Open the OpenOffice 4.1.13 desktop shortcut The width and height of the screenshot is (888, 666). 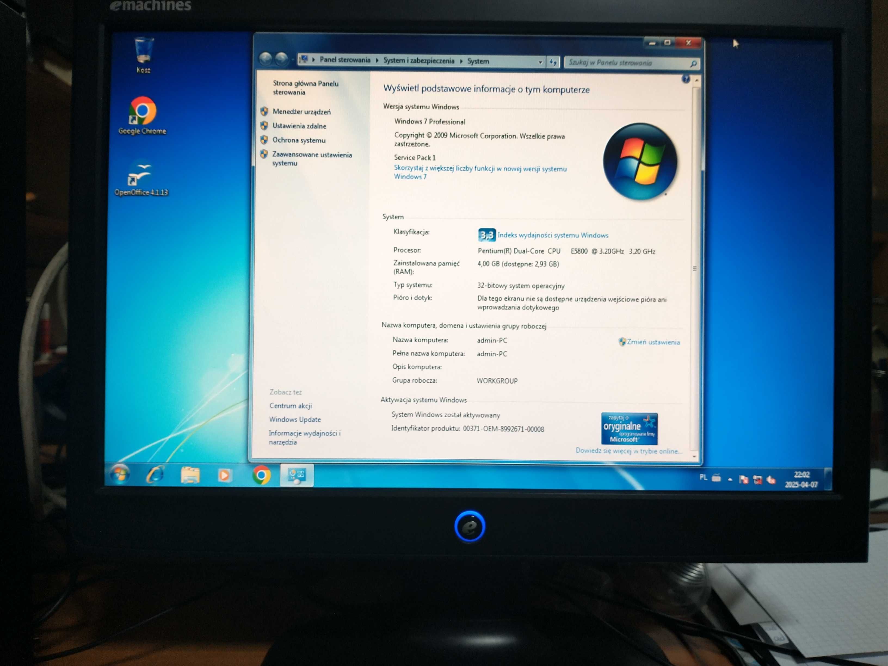141,179
